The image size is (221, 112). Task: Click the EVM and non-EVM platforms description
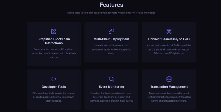169,49
